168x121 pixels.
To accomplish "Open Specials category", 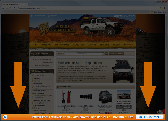I will point(36,78).
